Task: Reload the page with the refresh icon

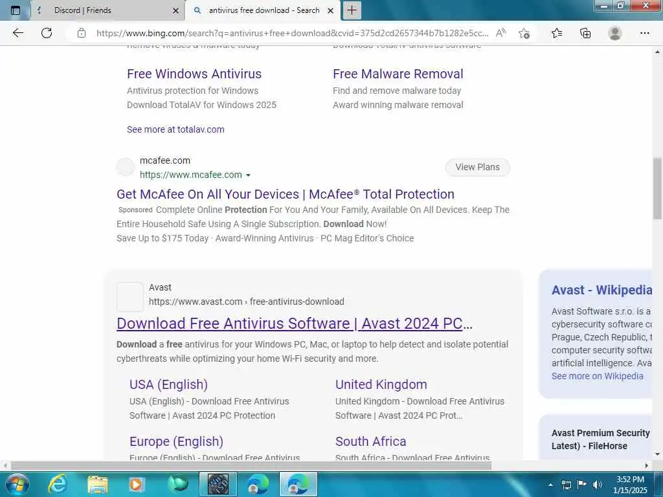Action: pos(47,33)
